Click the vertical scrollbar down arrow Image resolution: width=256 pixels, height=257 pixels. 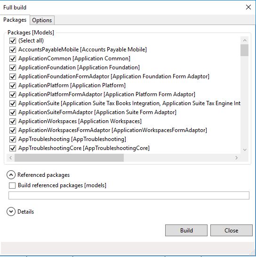click(x=245, y=149)
